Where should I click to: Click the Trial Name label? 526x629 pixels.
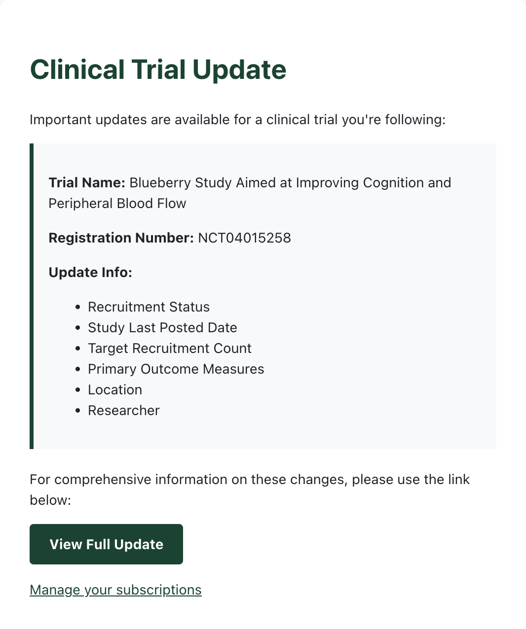pos(87,183)
